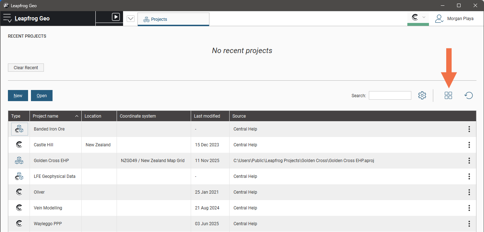
Task: Click the Central icon for Oliver project
Action: click(x=19, y=192)
